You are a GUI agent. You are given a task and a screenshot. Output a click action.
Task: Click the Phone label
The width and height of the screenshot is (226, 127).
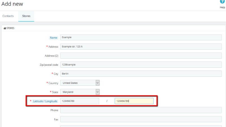coord(54,110)
